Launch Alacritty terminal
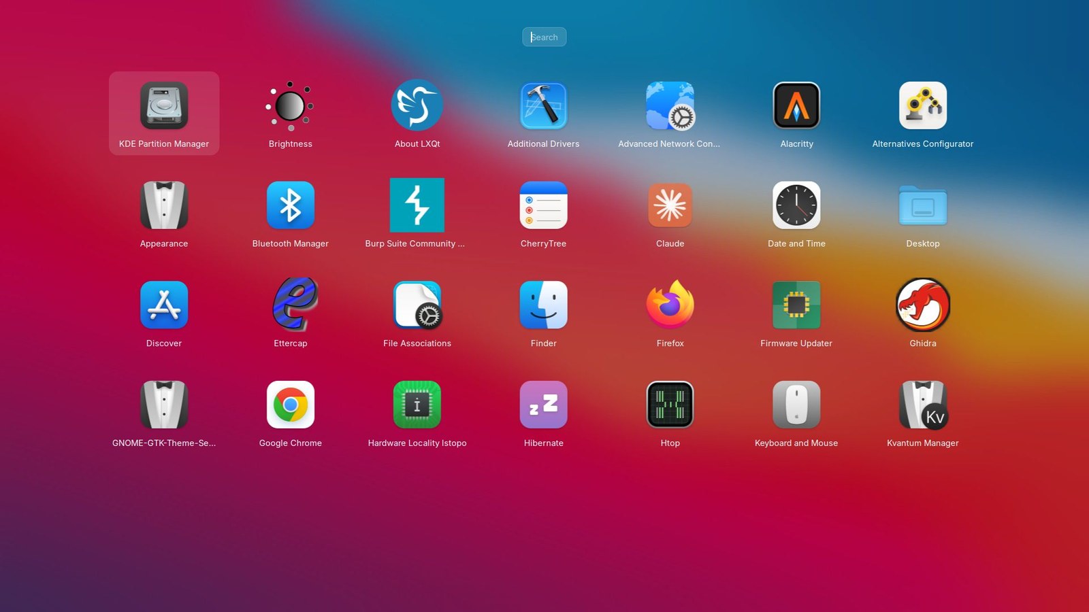Image resolution: width=1089 pixels, height=612 pixels. tap(796, 105)
